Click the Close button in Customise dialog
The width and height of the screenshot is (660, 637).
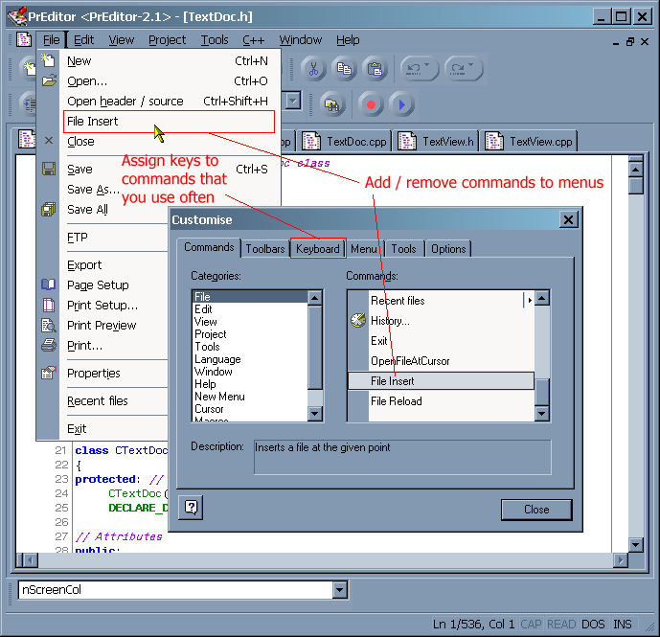[536, 510]
